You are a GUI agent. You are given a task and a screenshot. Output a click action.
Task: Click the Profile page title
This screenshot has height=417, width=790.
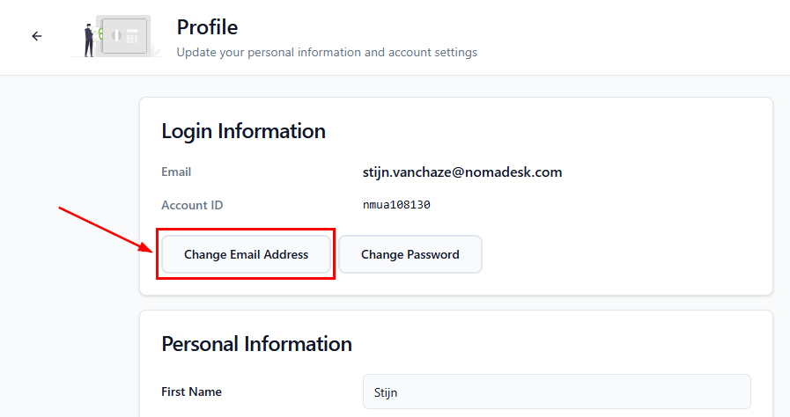pos(207,27)
